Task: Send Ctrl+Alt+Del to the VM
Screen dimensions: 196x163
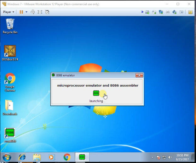Action: [x=33, y=12]
